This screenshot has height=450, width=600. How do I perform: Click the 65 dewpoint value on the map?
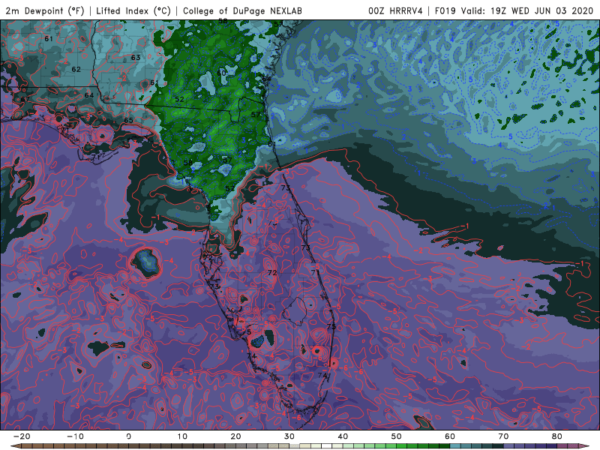tap(128, 120)
